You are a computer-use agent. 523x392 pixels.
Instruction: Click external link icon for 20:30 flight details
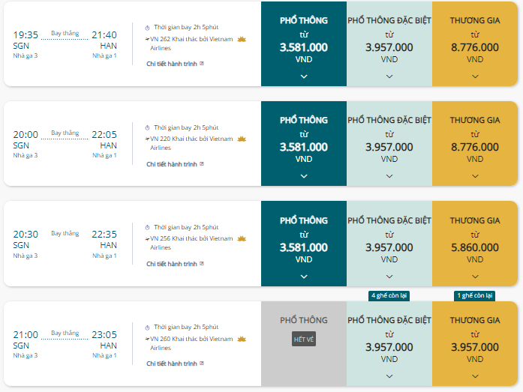pyautogui.click(x=202, y=264)
